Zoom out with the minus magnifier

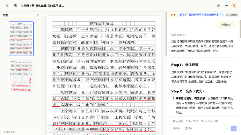tap(64, 129)
